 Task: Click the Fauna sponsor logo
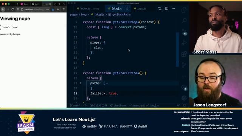tap(108, 127)
